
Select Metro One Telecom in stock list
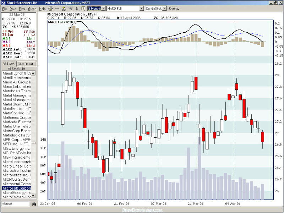[17, 126]
